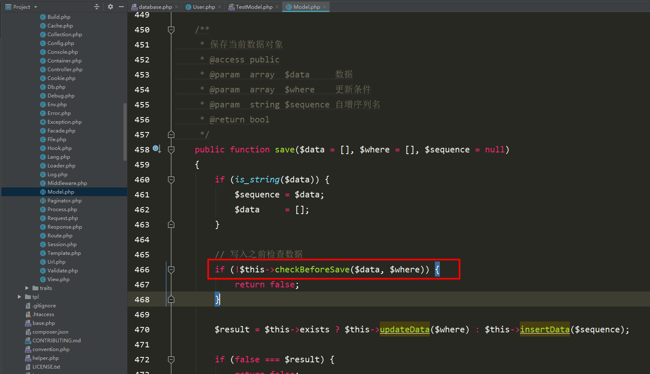
Task: Collapse if block fold at line 472
Action: click(171, 359)
